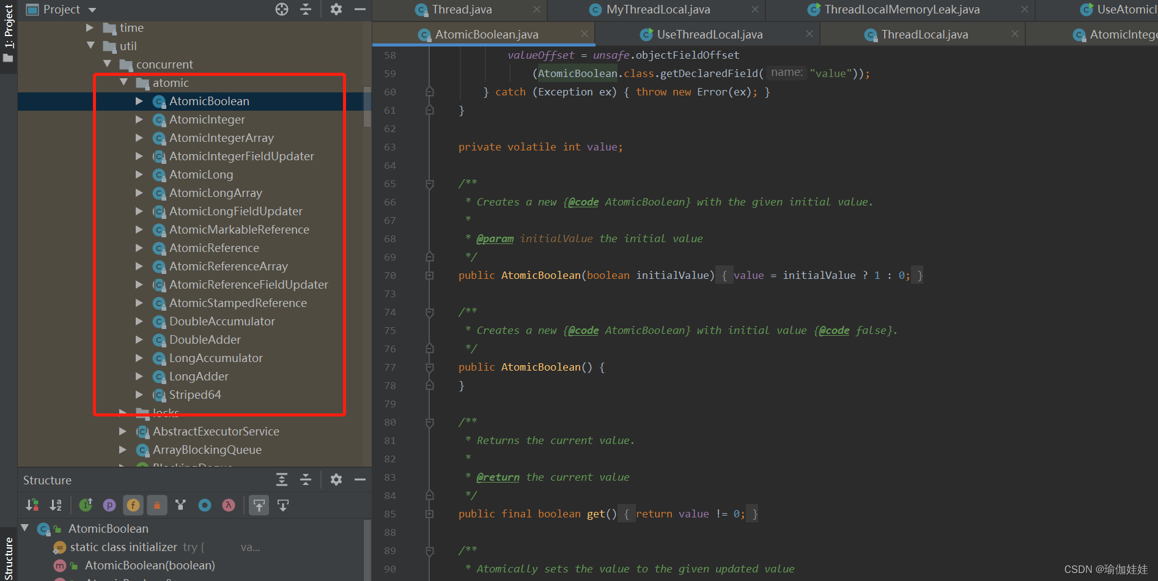The height and width of the screenshot is (581, 1158).
Task: Close the ThreadLocal.java tab
Action: (1014, 34)
